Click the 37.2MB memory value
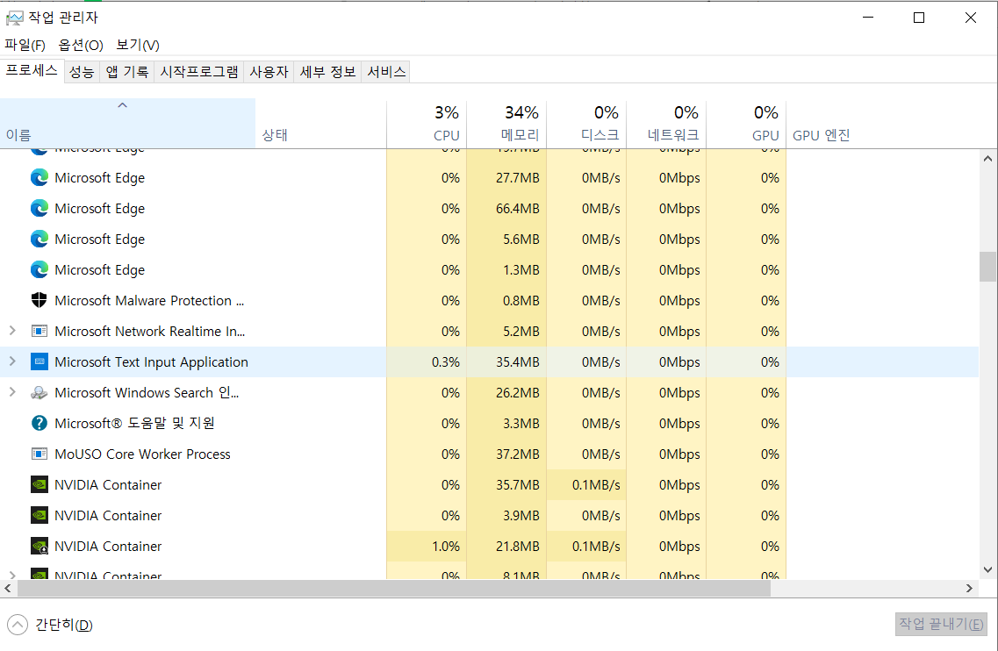This screenshot has height=651, width=998. [518, 454]
